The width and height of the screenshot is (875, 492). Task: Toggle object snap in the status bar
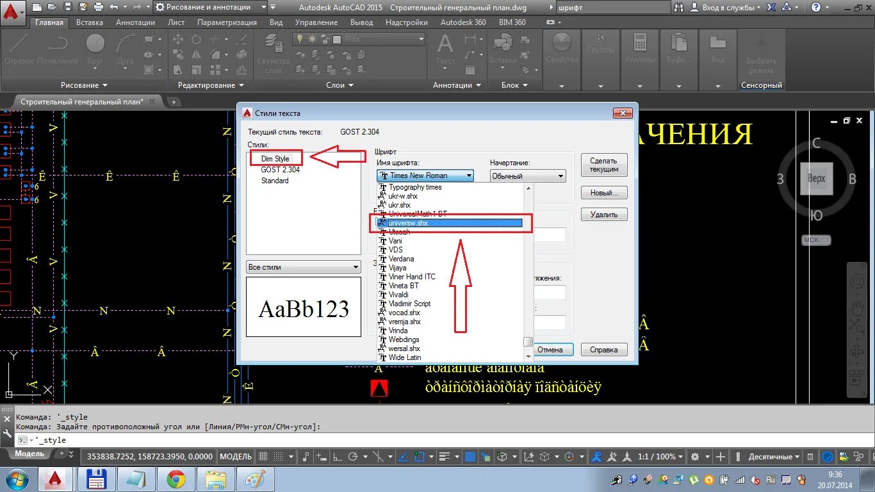click(x=418, y=457)
